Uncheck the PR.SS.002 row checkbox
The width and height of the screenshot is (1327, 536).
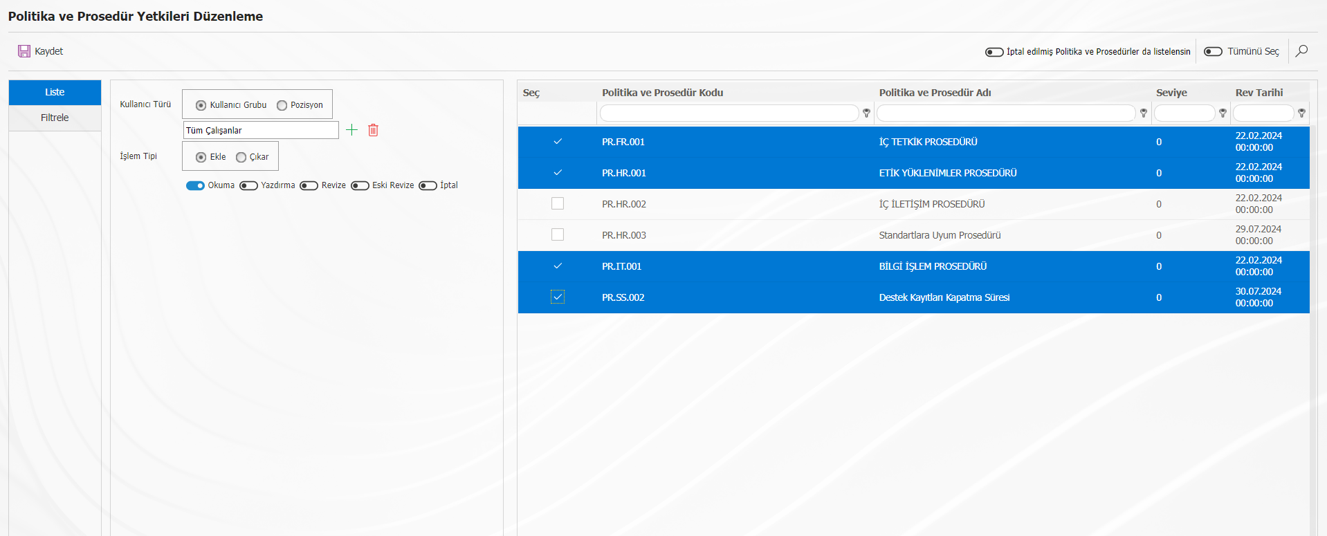pyautogui.click(x=558, y=297)
